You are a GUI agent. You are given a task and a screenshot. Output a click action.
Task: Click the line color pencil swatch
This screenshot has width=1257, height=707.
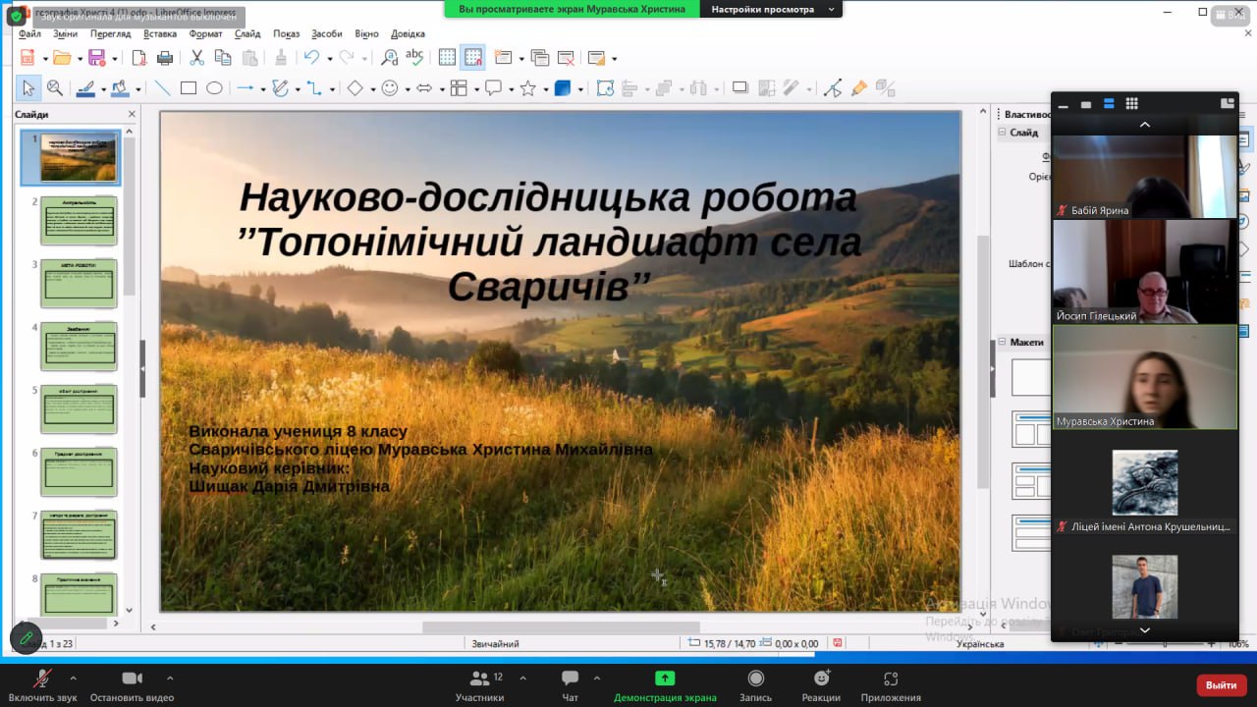click(84, 88)
